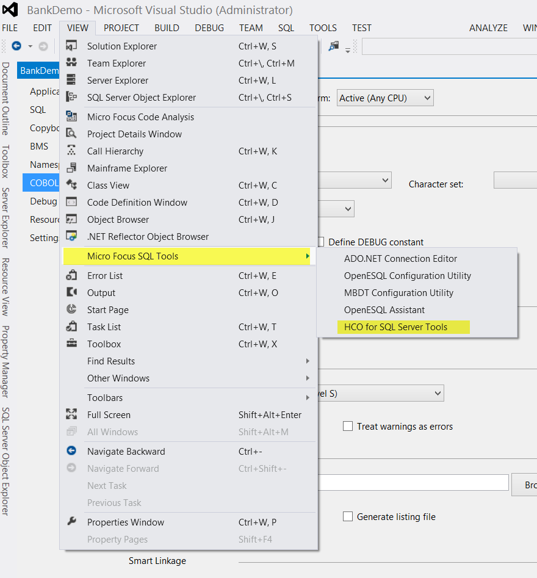Click the Solution Explorer menu icon
The height and width of the screenshot is (578, 537).
tap(71, 46)
